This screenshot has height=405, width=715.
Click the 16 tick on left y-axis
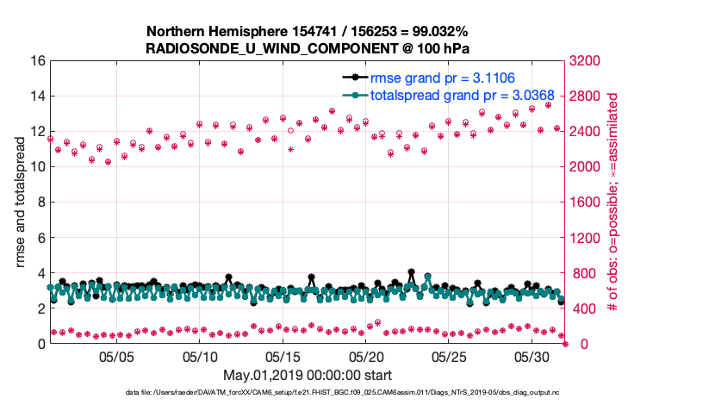tap(37, 61)
